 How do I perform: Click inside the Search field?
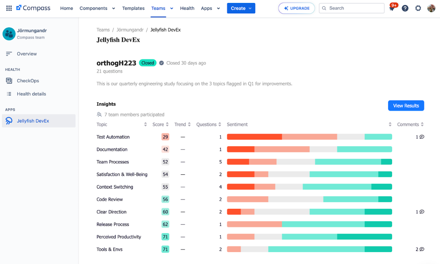pyautogui.click(x=351, y=8)
